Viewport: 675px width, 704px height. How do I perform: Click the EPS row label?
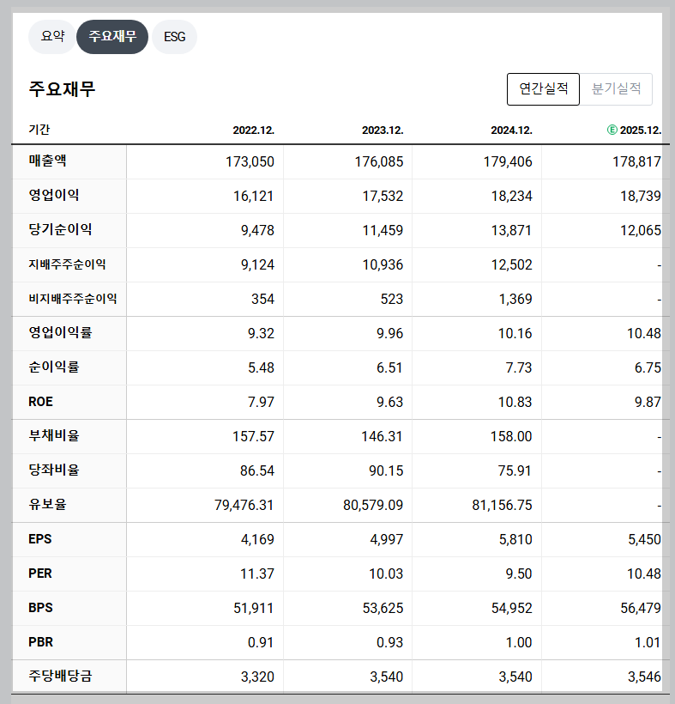point(40,539)
